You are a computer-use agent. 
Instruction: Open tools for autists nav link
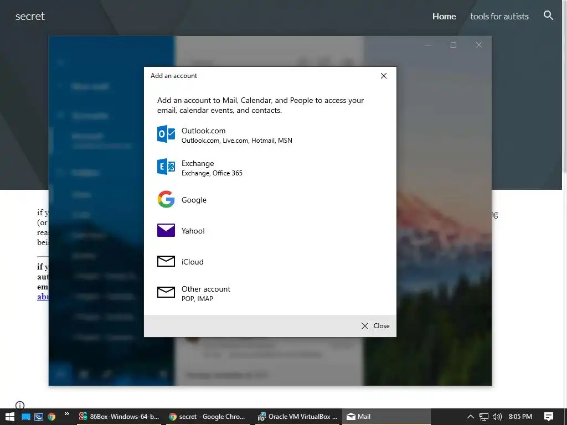click(x=499, y=16)
